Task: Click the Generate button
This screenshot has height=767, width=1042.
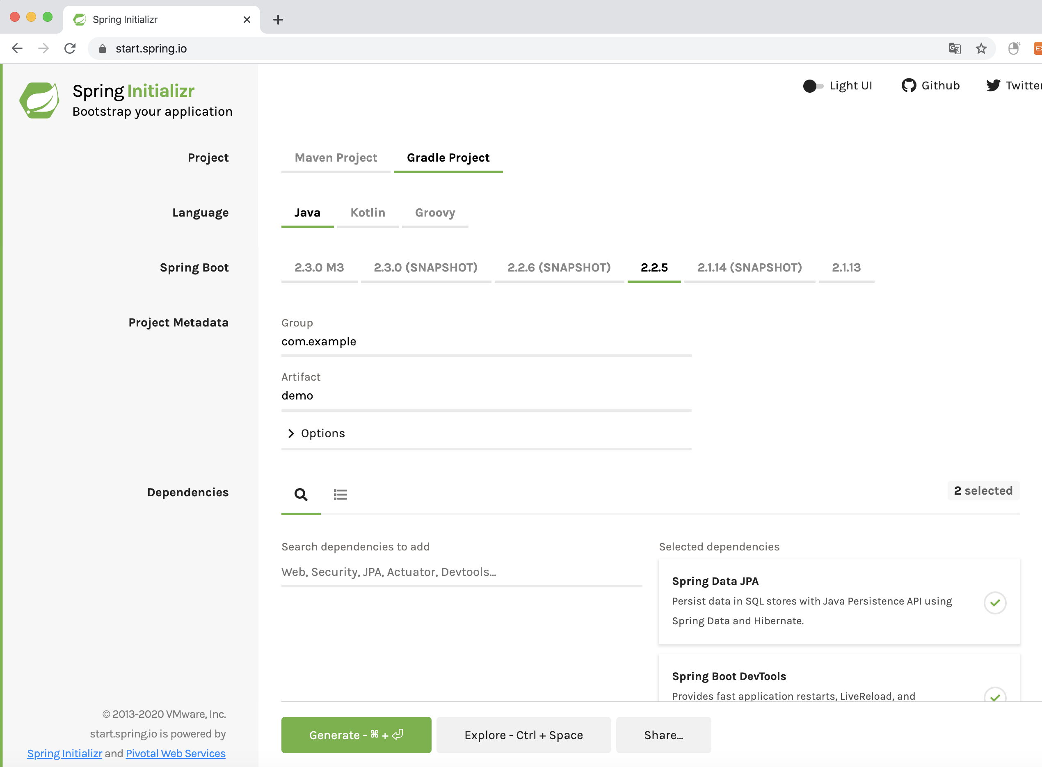Action: click(356, 735)
